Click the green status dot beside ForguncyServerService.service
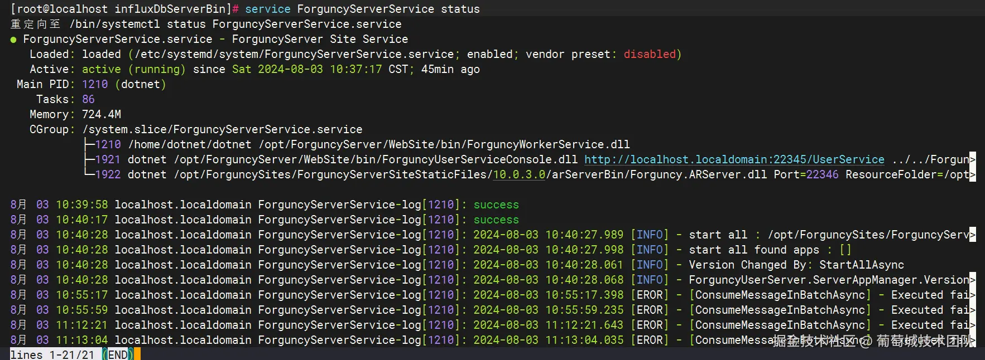This screenshot has height=360, width=985. [x=13, y=40]
